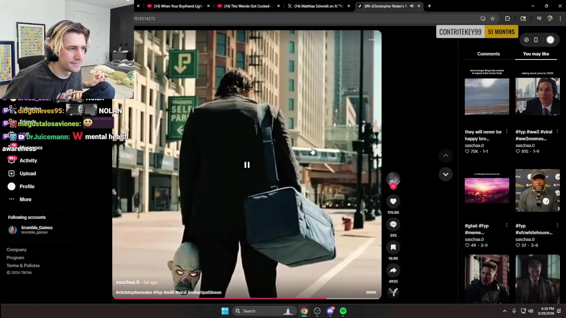
Task: Open the spinning sound disc icon
Action: pos(393,292)
